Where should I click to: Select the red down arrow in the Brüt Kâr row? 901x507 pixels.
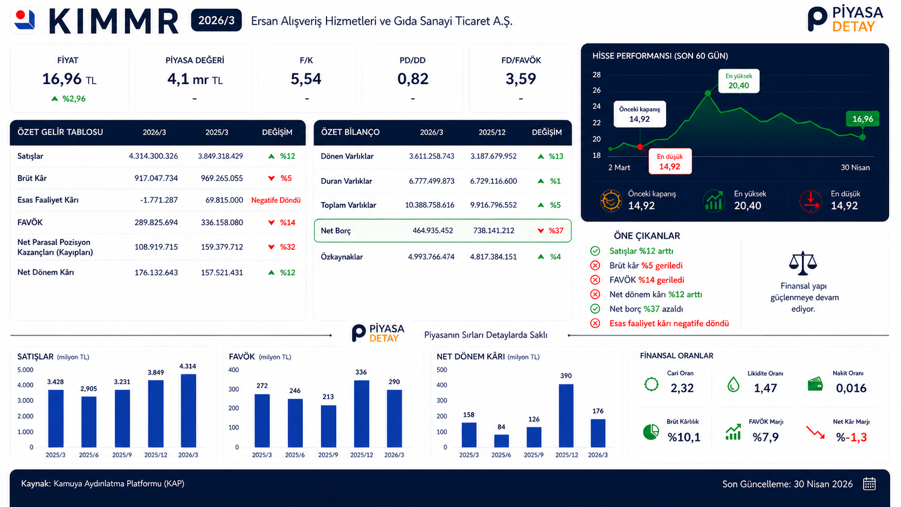[272, 178]
